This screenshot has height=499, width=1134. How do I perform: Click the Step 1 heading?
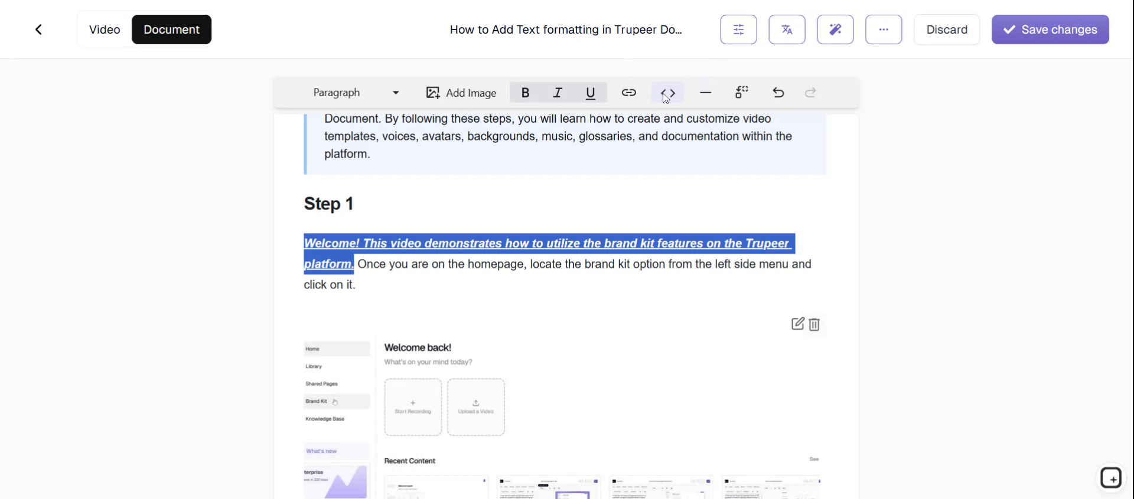click(328, 203)
